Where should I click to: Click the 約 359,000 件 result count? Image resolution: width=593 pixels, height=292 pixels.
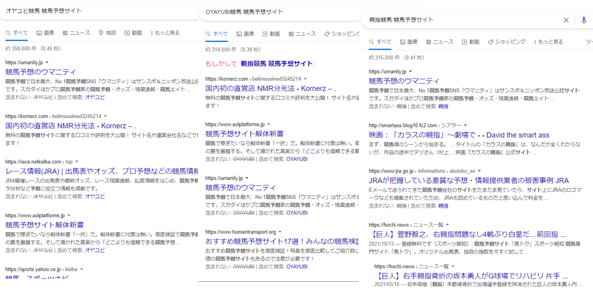tap(33, 49)
